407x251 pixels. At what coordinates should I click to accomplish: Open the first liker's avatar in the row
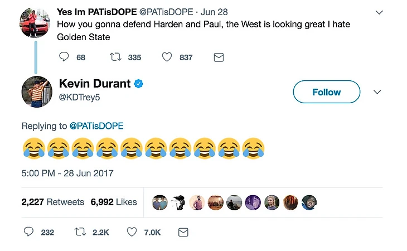pos(159,202)
